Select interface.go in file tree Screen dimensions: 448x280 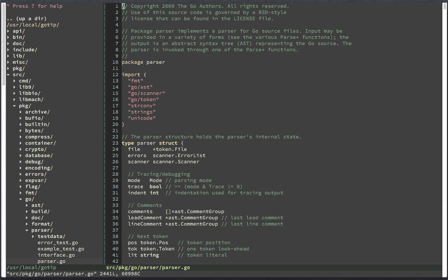point(57,255)
